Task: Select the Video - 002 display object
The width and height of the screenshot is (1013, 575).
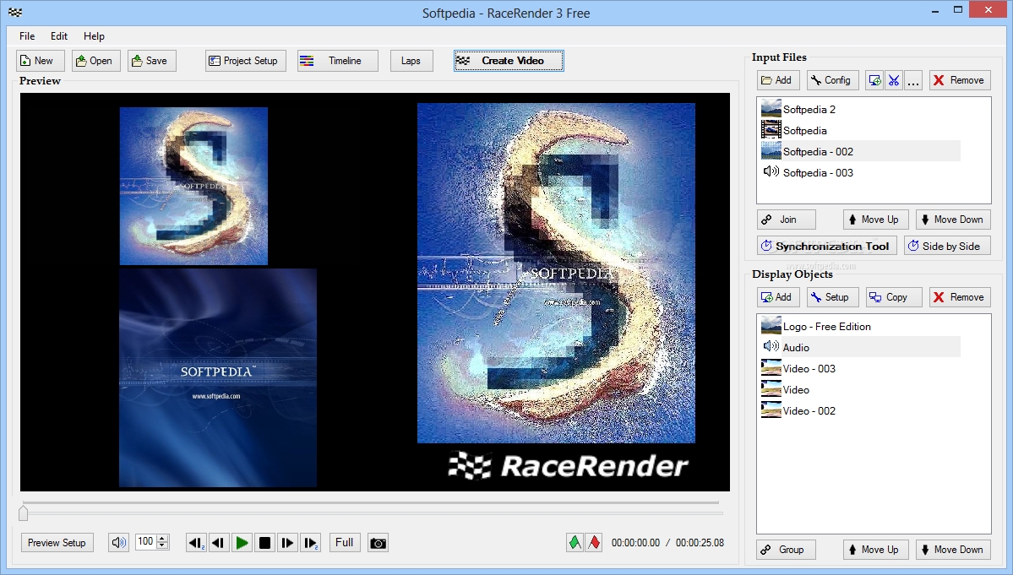Action: (x=861, y=411)
